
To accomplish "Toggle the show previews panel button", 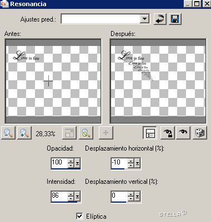I will click(x=150, y=133).
